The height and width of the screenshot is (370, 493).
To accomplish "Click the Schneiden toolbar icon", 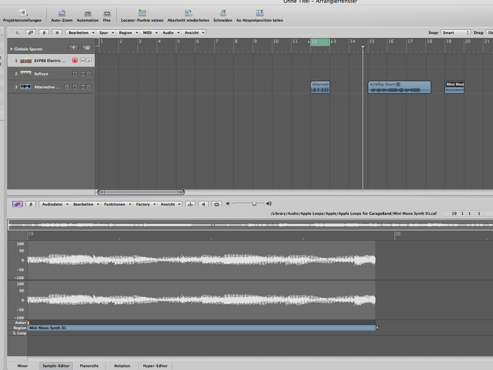I will 223,13.
